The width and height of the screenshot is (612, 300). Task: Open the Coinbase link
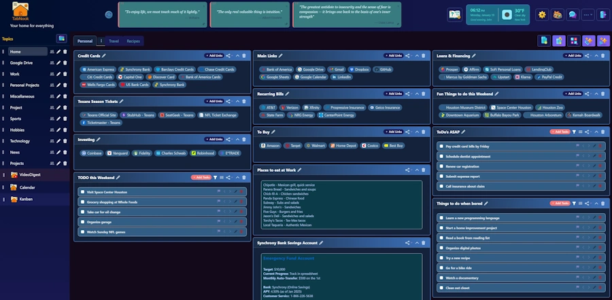pos(92,153)
